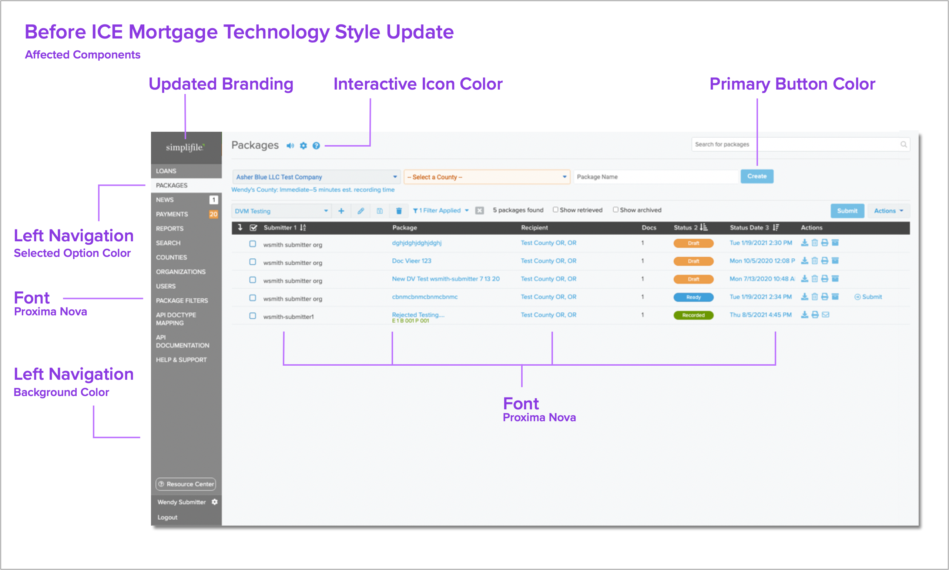Open the Actions dropdown menu
Viewport: 949px width, 570px height.
tap(888, 211)
